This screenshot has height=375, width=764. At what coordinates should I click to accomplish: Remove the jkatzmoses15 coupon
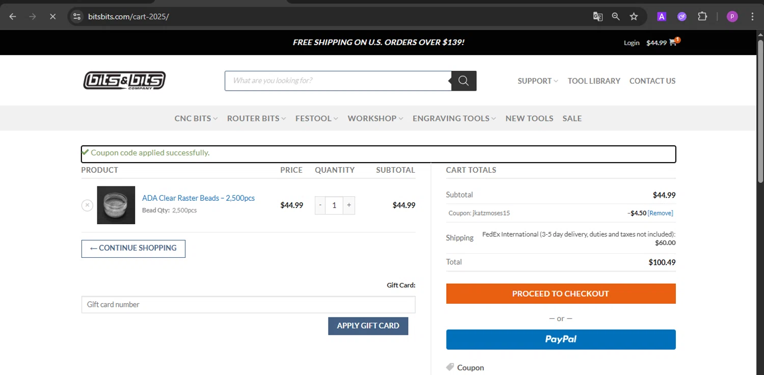pos(660,213)
